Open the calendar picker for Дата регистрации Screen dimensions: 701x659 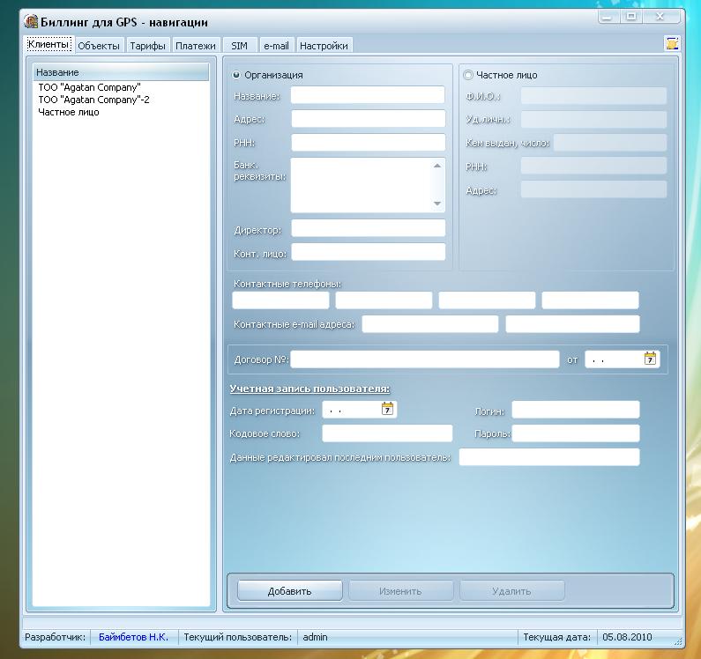click(x=387, y=409)
